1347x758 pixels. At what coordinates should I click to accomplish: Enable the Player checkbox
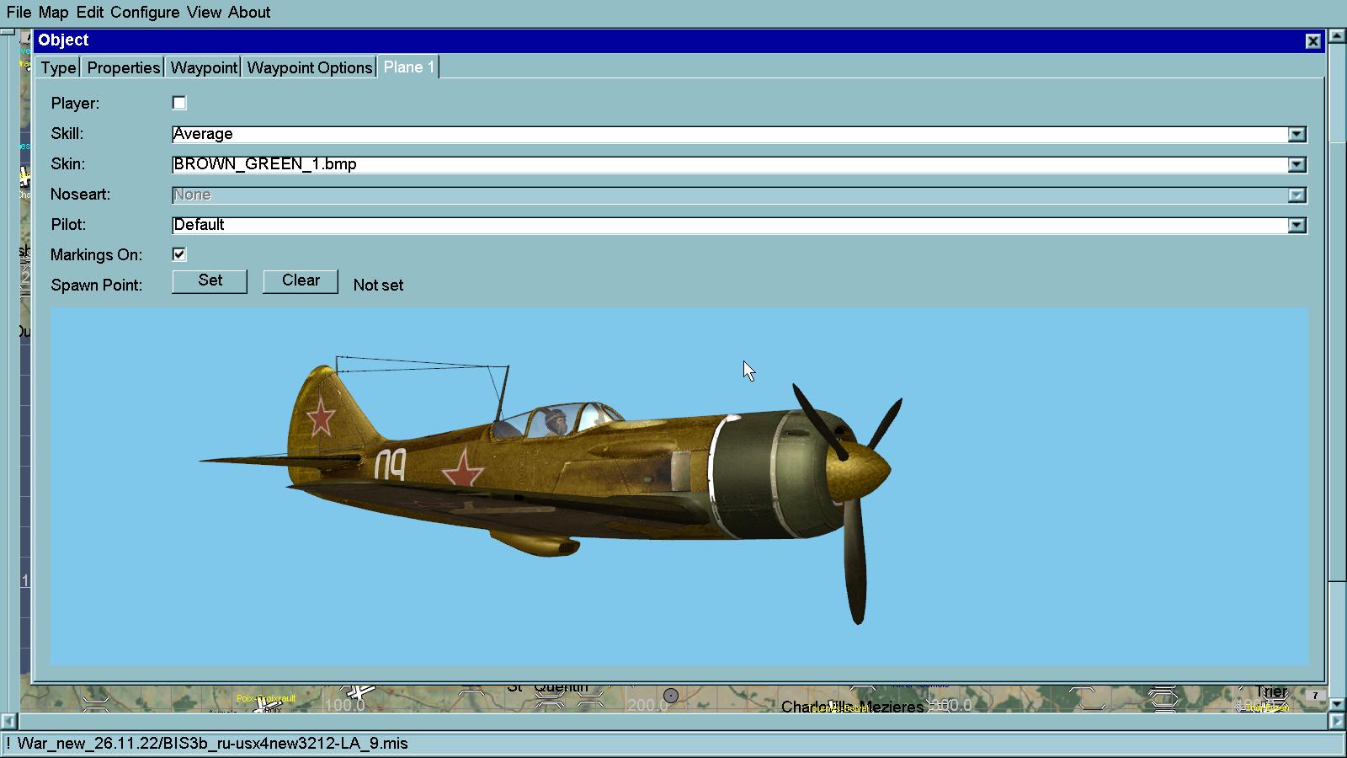(x=179, y=103)
